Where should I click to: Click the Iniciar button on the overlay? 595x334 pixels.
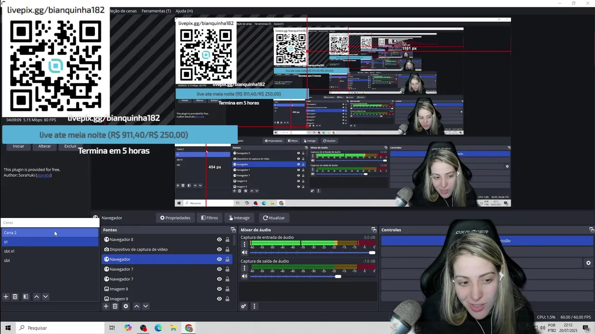coord(19,146)
